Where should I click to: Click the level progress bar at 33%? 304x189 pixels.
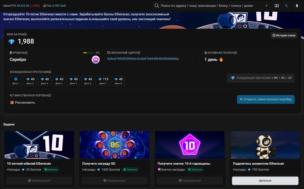[89, 53]
